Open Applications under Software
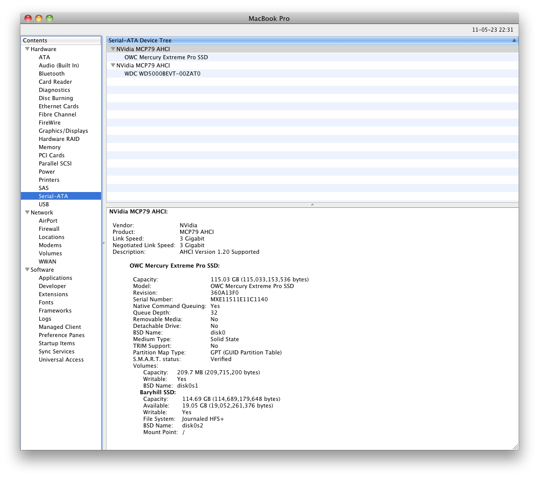The height and width of the screenshot is (478, 539). pos(55,278)
